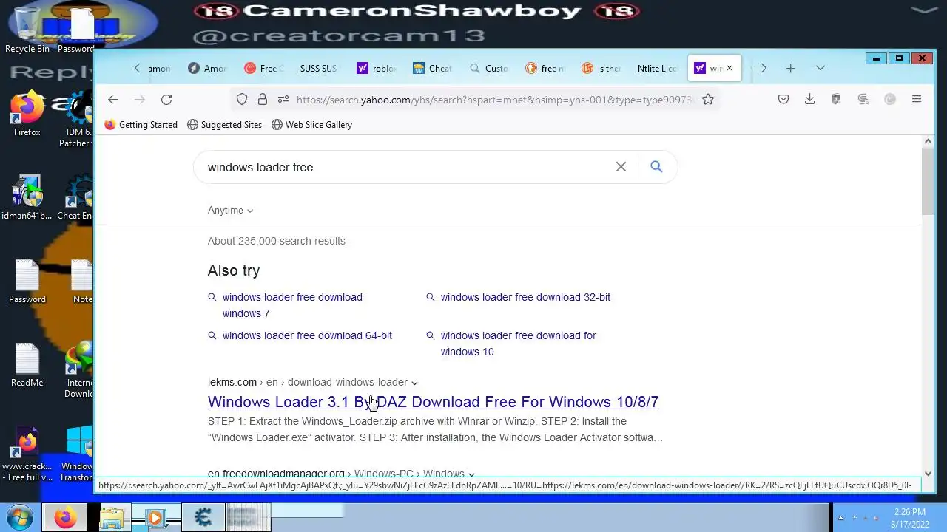947x532 pixels.
Task: Open Cheat Engine taskbar item
Action: 203,518
